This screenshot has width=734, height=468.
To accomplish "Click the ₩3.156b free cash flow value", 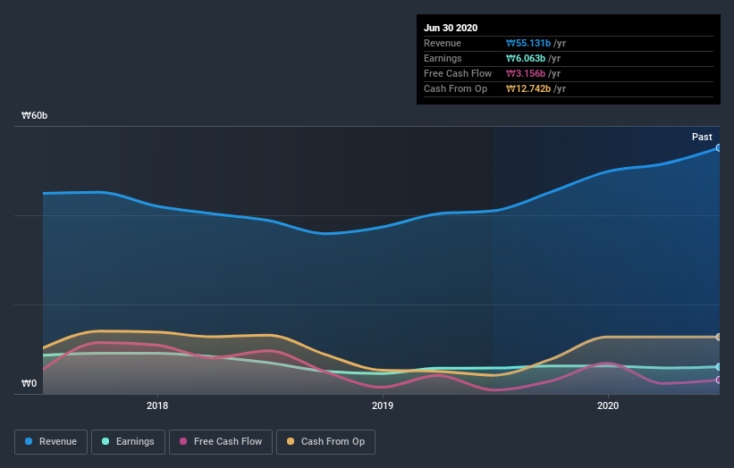I will point(525,73).
